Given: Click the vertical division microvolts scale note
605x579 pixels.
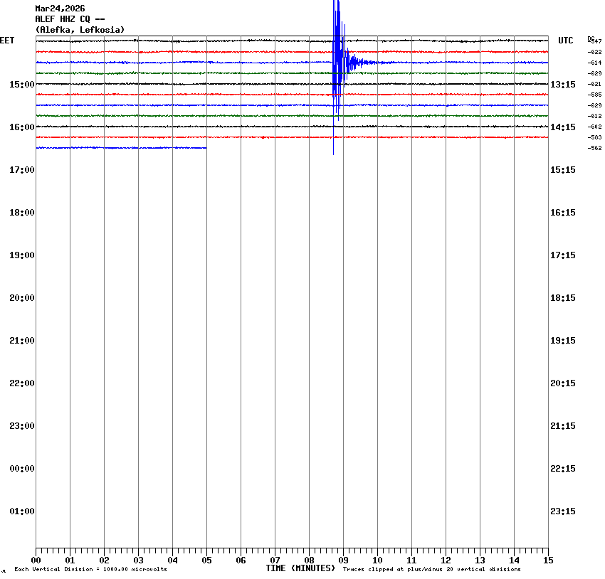Looking at the screenshot, I should 90,569.
